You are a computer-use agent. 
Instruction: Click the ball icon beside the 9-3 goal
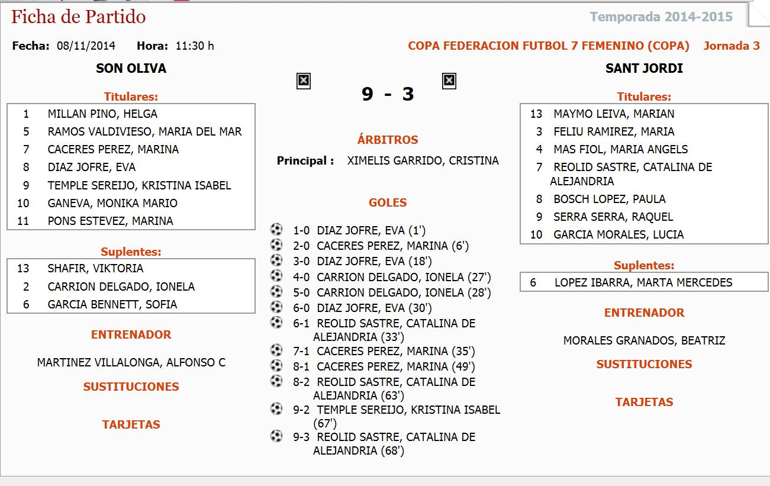click(276, 436)
